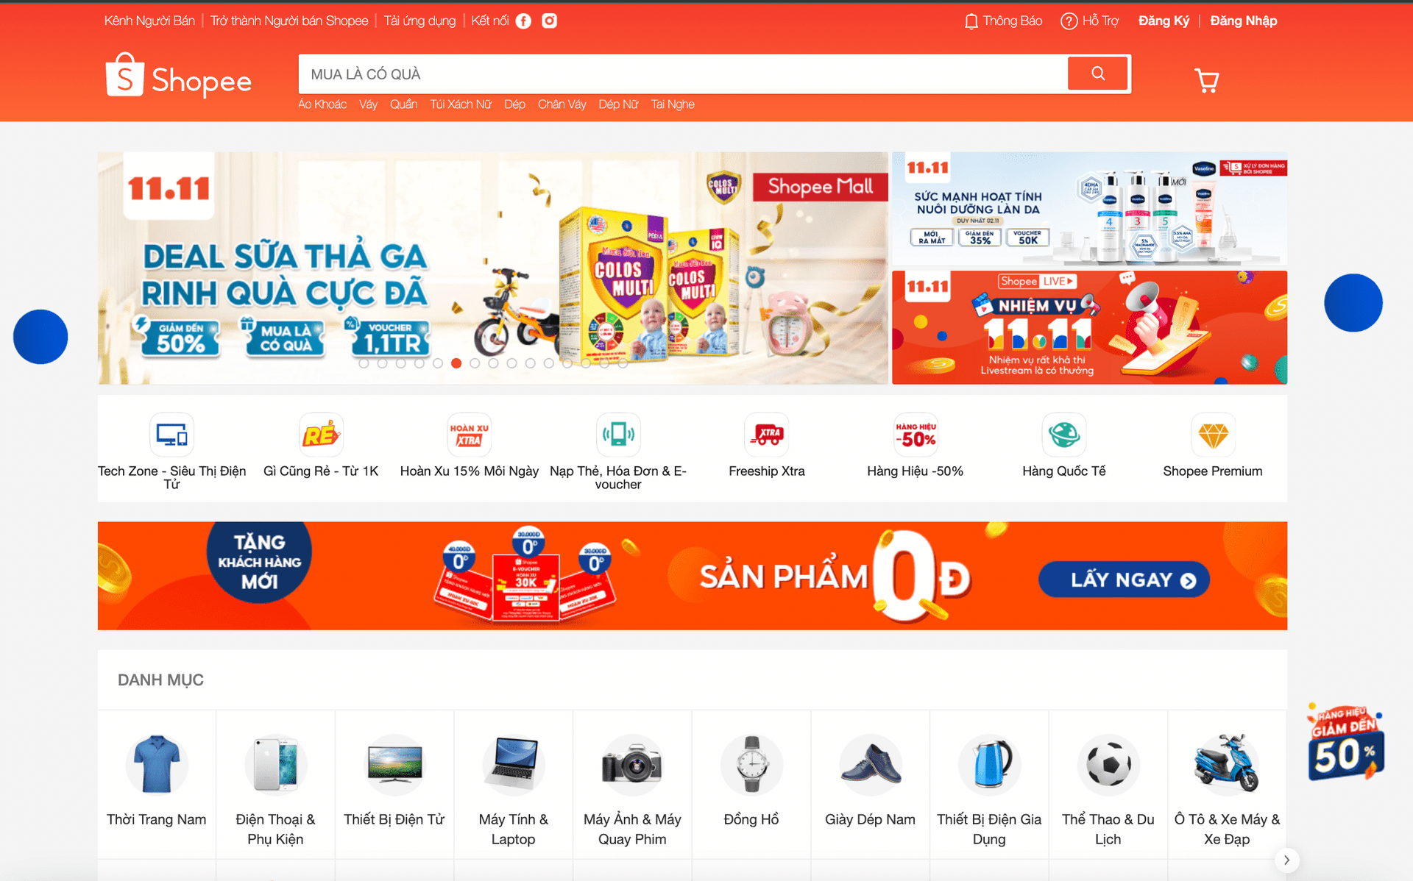Search suggestion Dép Nữ

click(618, 104)
